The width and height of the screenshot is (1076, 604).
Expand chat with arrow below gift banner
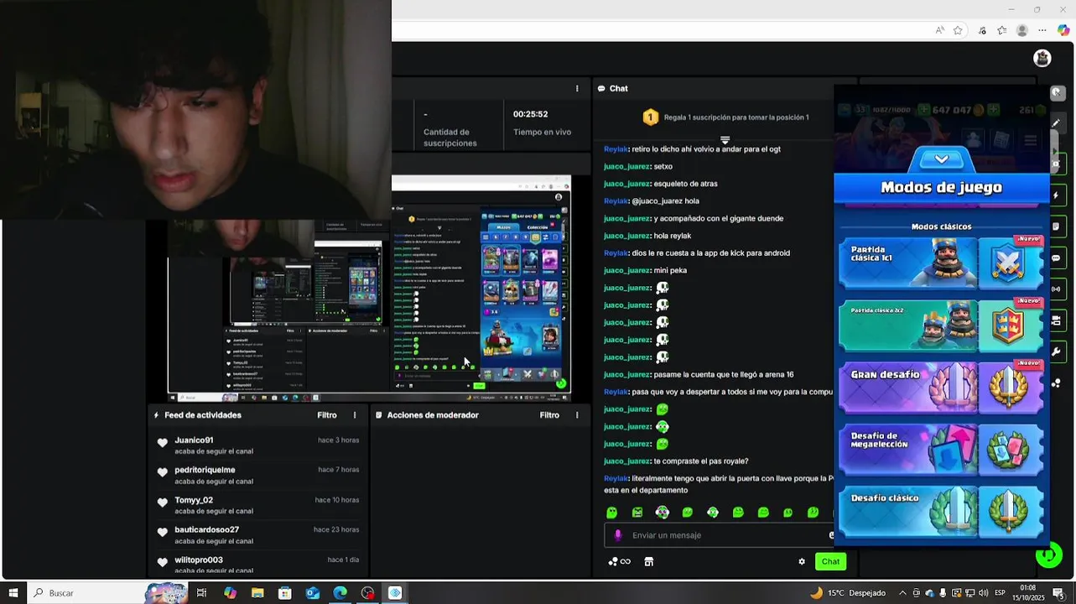(725, 140)
